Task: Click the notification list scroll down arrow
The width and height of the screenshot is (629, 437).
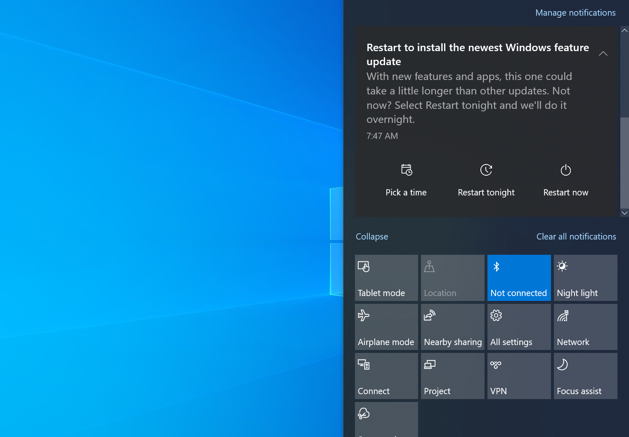Action: point(624,213)
